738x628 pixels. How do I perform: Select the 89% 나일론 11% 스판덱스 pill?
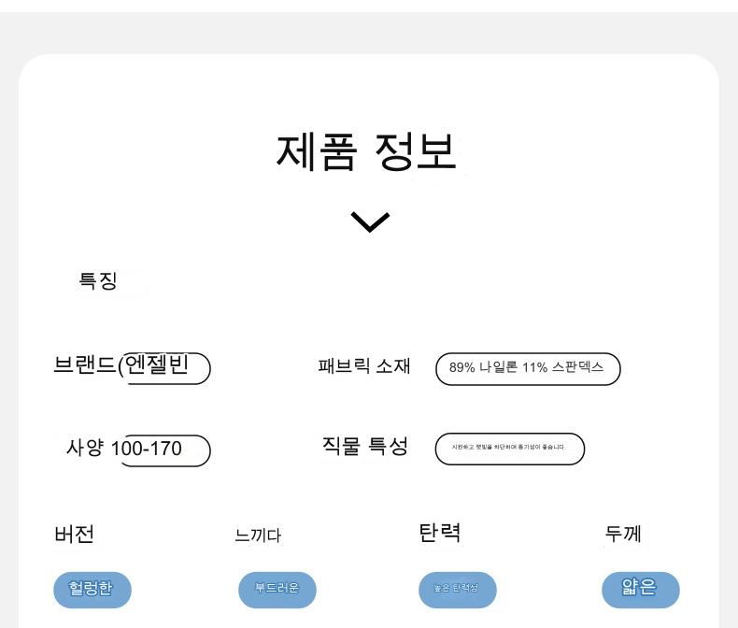[527, 368]
